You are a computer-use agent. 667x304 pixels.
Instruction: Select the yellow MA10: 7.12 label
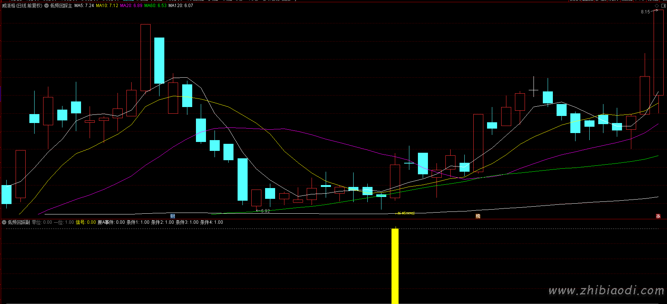coord(107,6)
